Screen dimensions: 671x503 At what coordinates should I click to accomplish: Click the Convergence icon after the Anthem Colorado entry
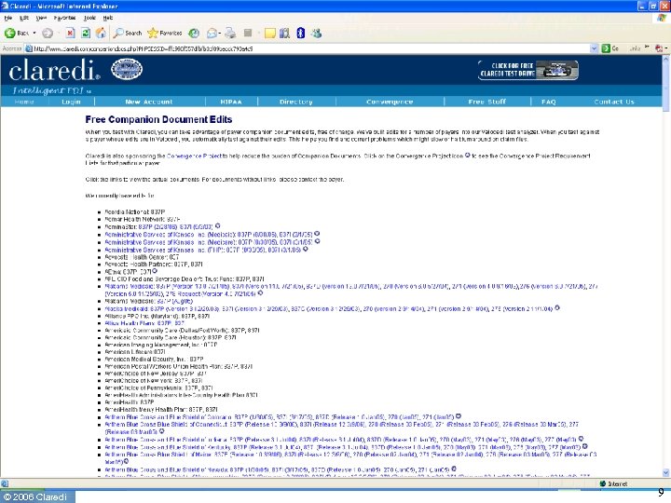(459, 415)
